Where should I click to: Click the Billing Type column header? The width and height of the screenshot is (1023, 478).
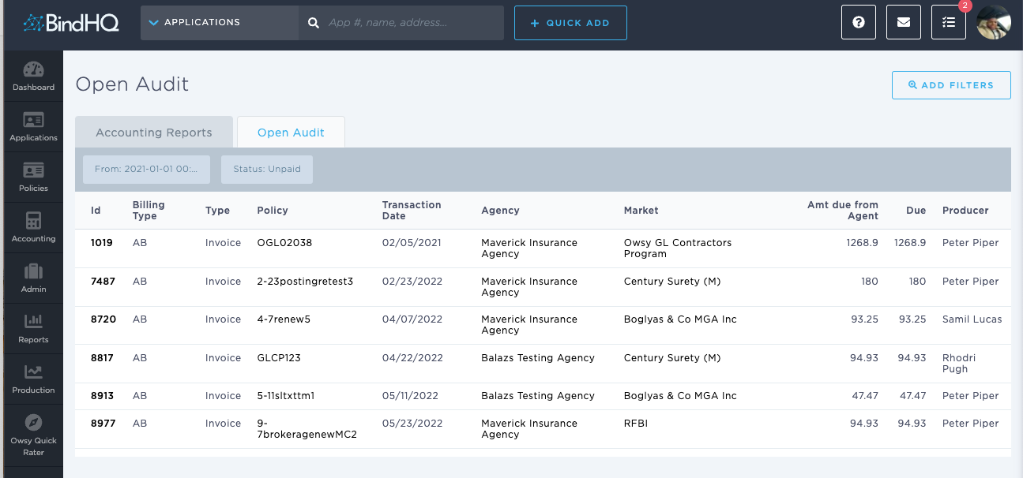pyautogui.click(x=149, y=211)
